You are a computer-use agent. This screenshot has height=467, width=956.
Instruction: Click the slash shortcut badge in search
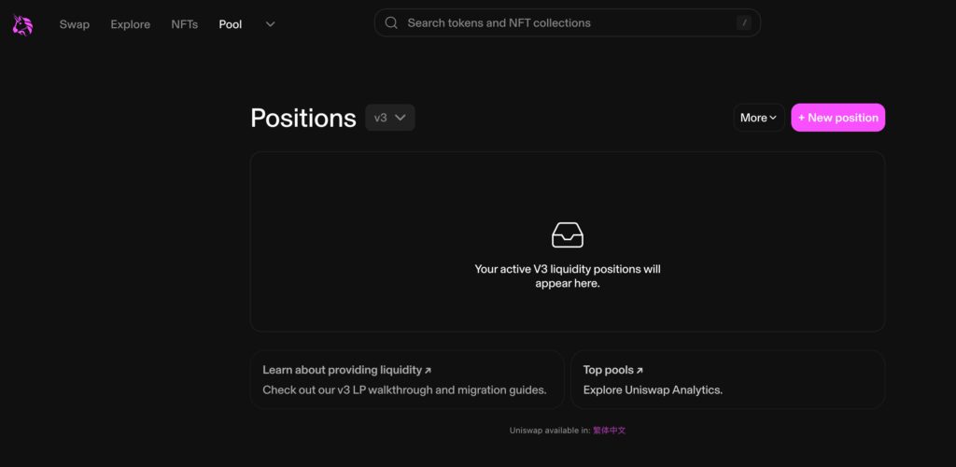tap(743, 23)
